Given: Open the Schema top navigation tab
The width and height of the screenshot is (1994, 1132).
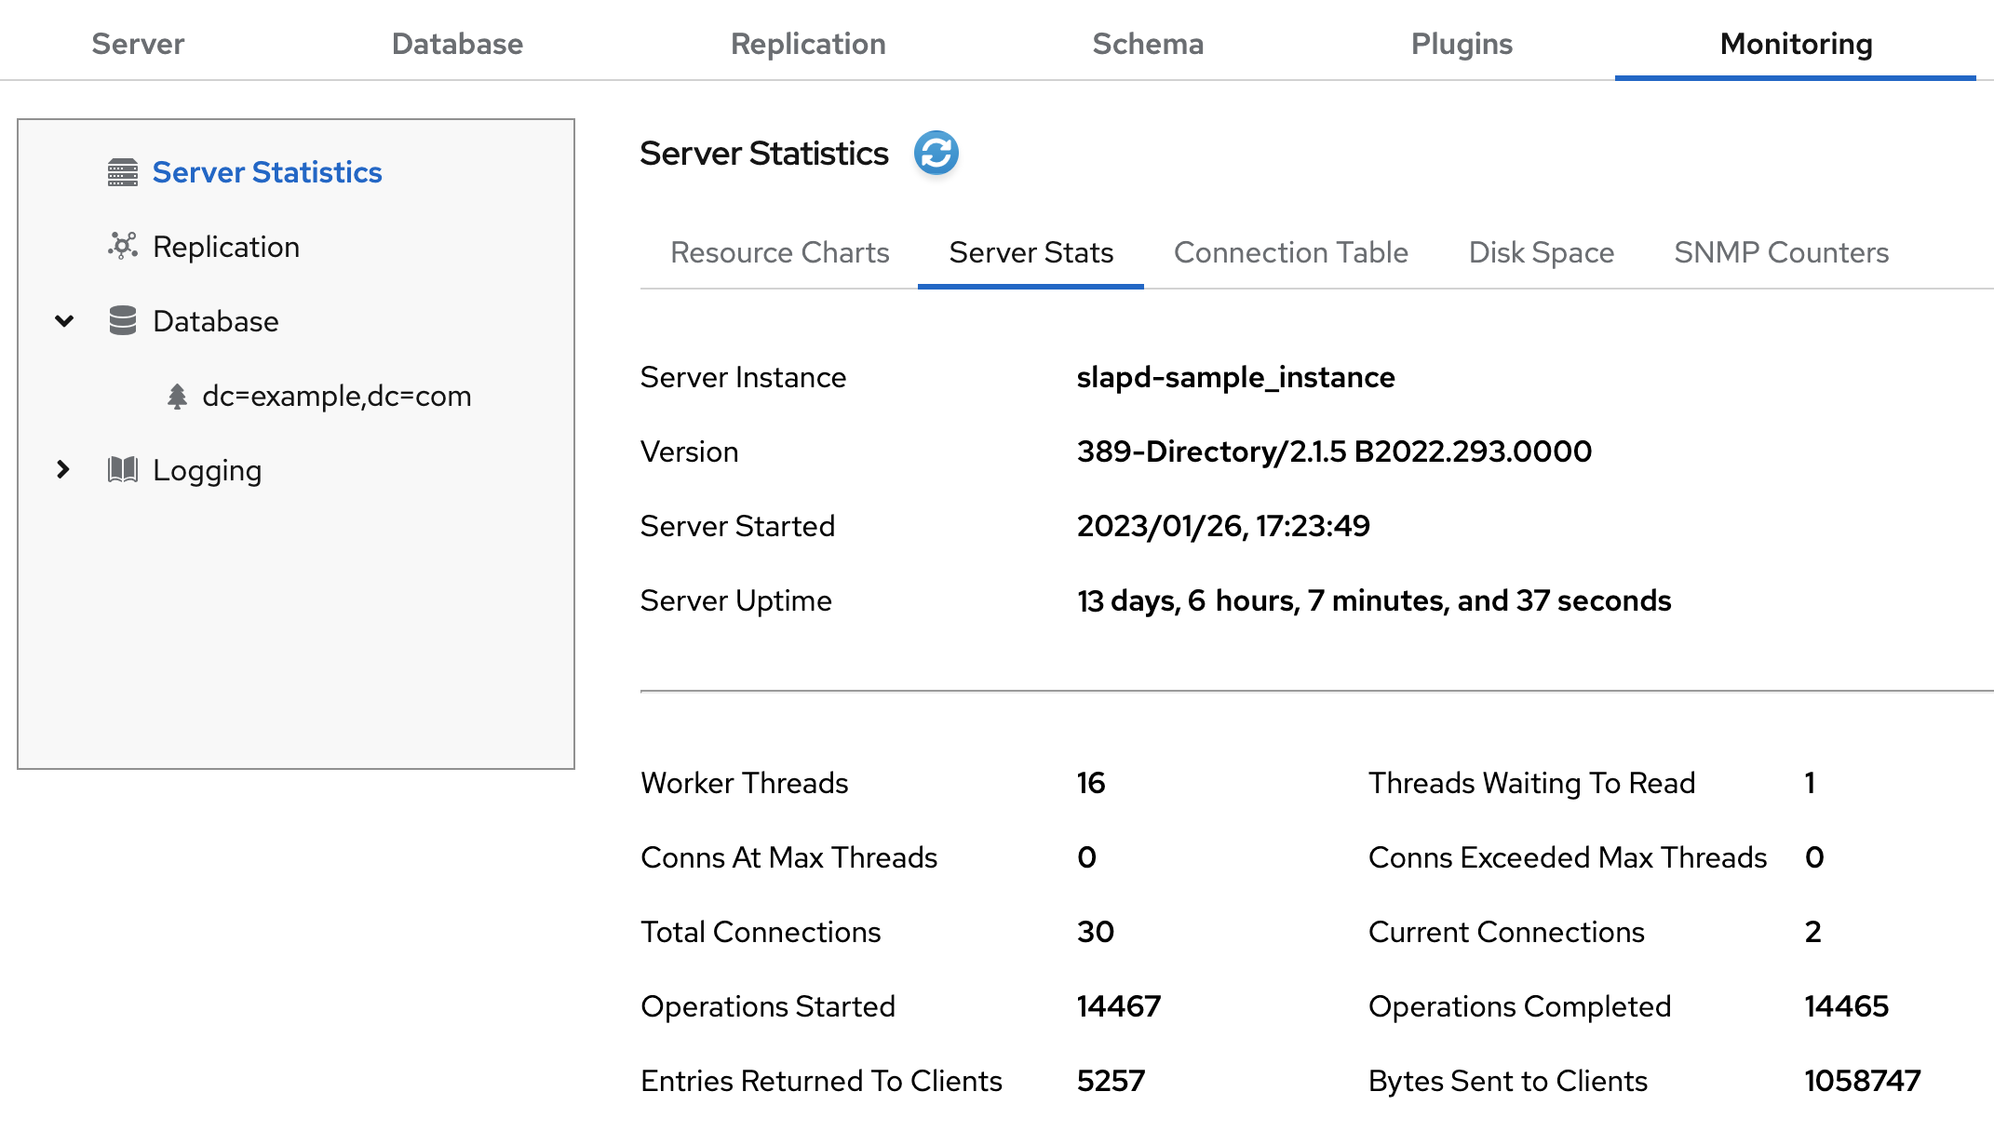Looking at the screenshot, I should point(1147,44).
